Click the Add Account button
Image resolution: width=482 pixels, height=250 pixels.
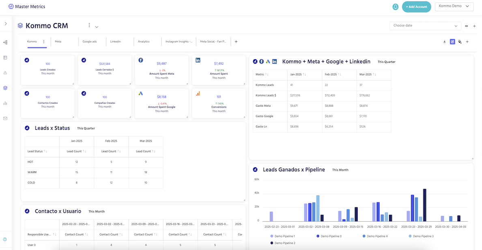[416, 7]
